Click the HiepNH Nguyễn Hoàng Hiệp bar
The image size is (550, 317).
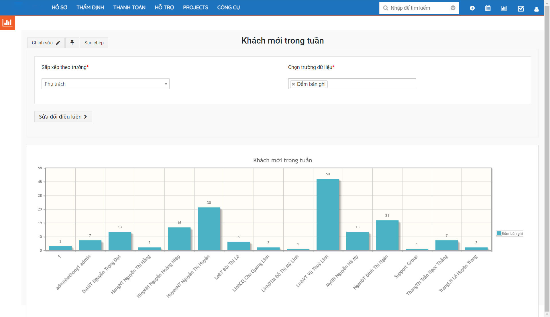[179, 239]
